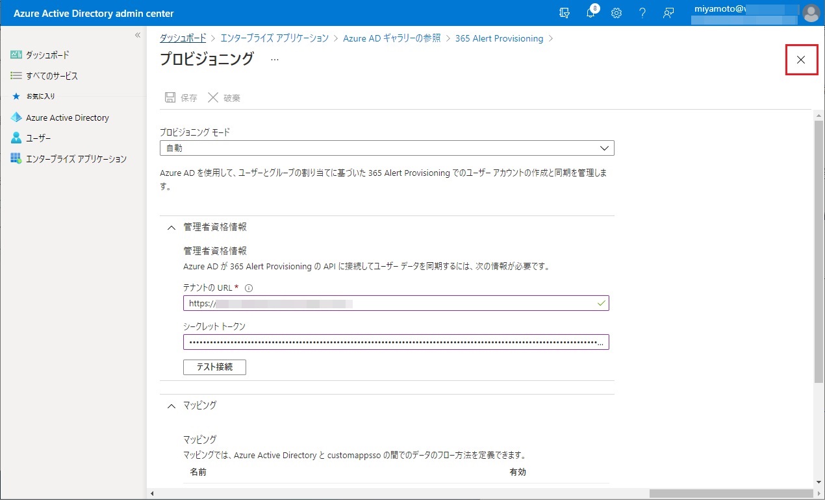The width and height of the screenshot is (825, 501).
Task: Click the user account avatar
Action: click(x=811, y=13)
